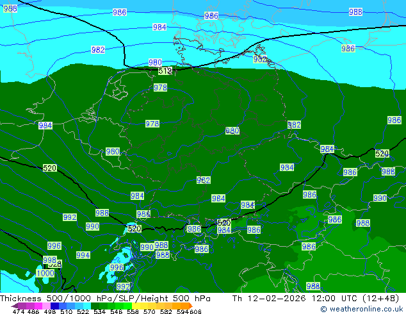Pick the light pink legend swatch
The image size is (406, 314).
(x=46, y=306)
